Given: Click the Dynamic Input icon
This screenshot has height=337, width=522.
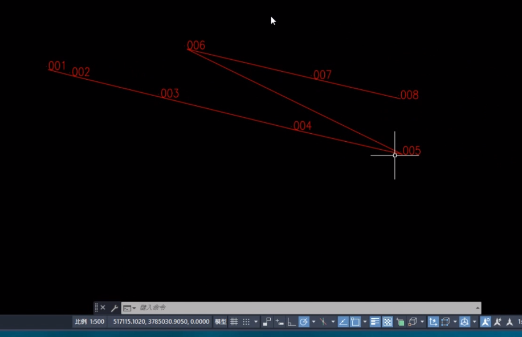Looking at the screenshot, I should tap(279, 322).
